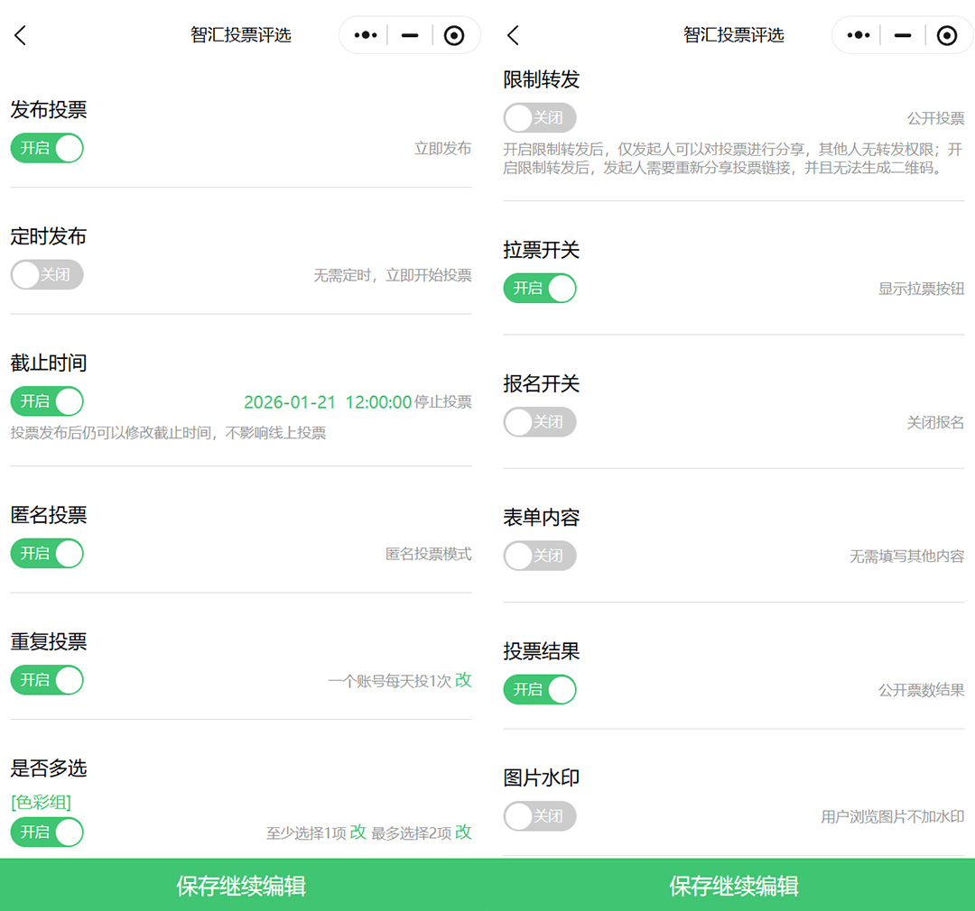The width and height of the screenshot is (975, 911).
Task: Enable the 定时发布 toggle
Action: (x=47, y=274)
